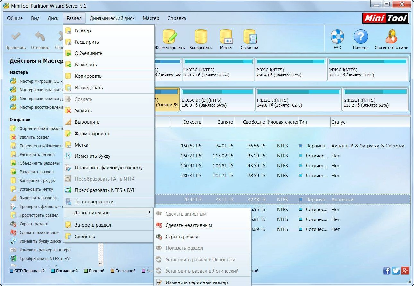Select Скрыть раздел in submenu
This screenshot has width=414, height=286.
[x=202, y=237]
